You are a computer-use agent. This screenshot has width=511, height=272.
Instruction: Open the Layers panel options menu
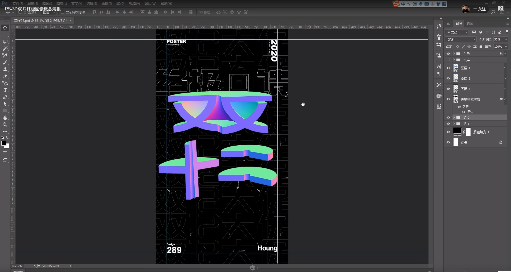(508, 24)
